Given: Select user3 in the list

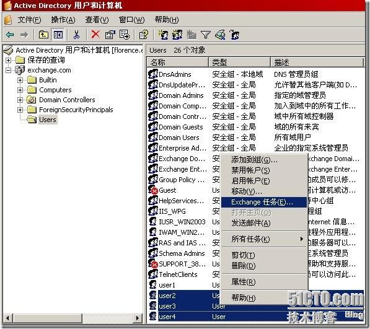Looking at the screenshot, I should coord(167,306).
